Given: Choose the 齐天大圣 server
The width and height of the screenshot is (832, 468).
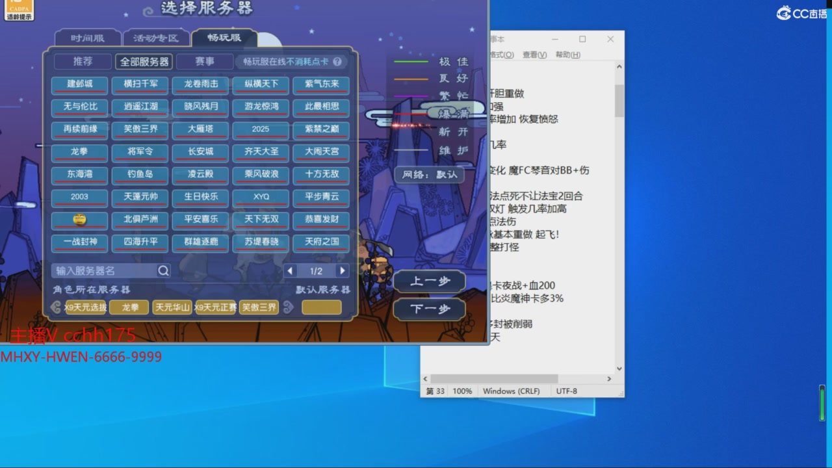Looking at the screenshot, I should pos(261,152).
